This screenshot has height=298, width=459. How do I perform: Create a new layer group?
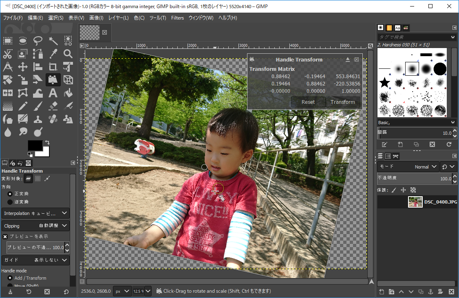tap(391, 291)
